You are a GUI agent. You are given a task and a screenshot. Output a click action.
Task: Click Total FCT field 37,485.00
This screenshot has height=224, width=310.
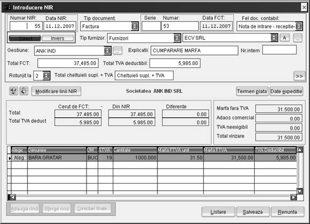(x=68, y=63)
